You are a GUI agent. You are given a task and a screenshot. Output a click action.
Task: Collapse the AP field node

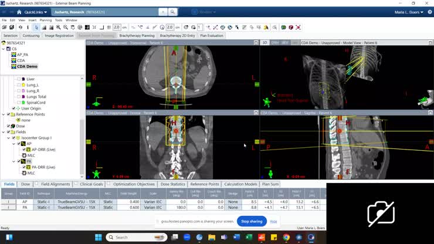click(x=14, y=144)
